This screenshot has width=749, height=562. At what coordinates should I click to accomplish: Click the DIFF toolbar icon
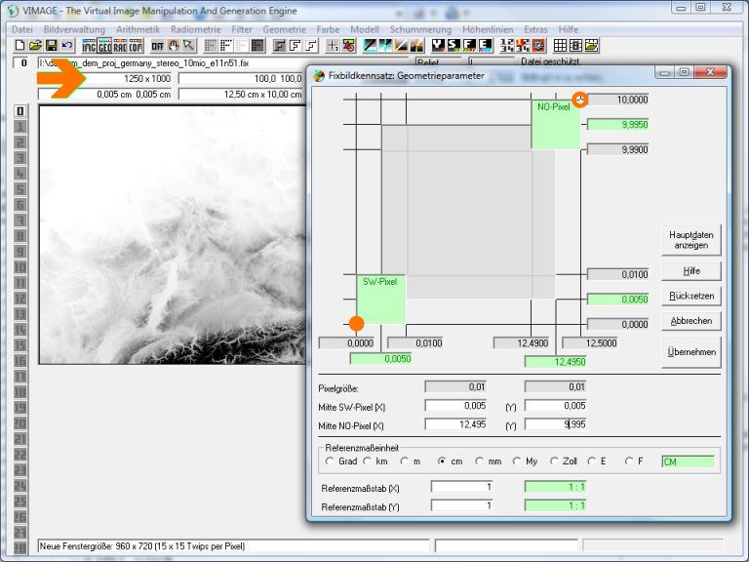point(156,45)
